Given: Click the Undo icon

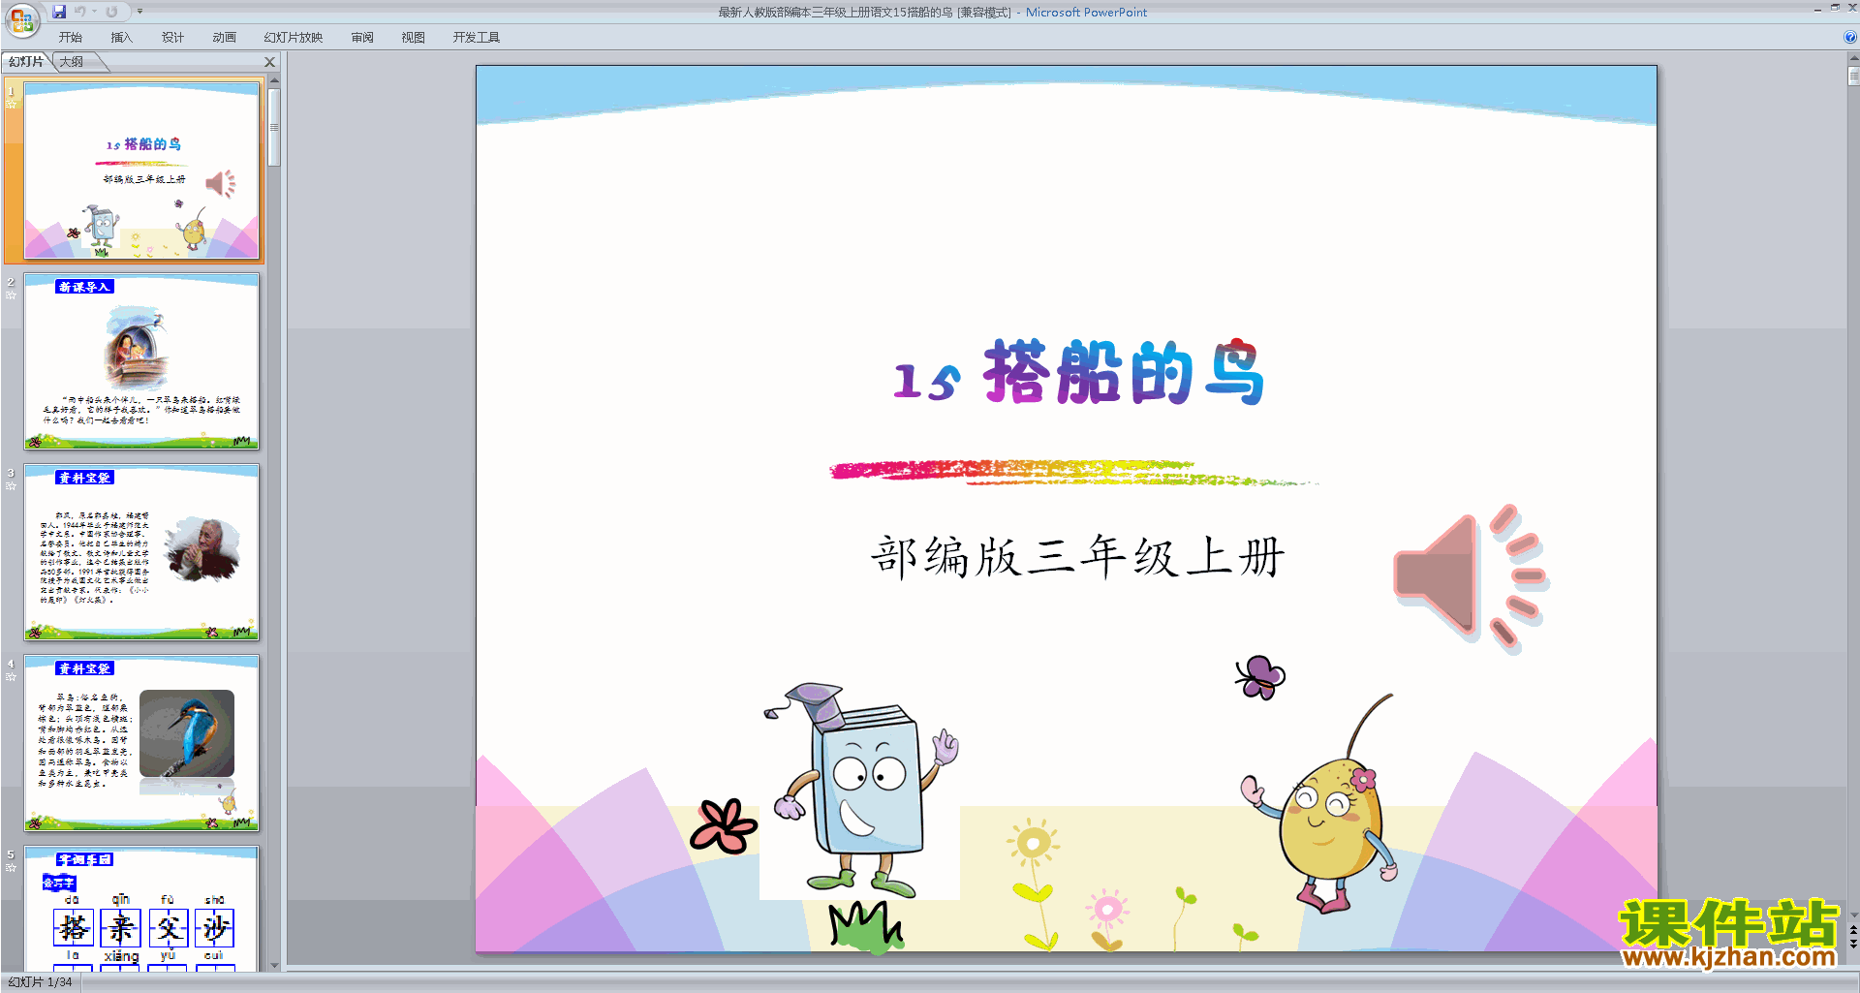Looking at the screenshot, I should click(80, 12).
